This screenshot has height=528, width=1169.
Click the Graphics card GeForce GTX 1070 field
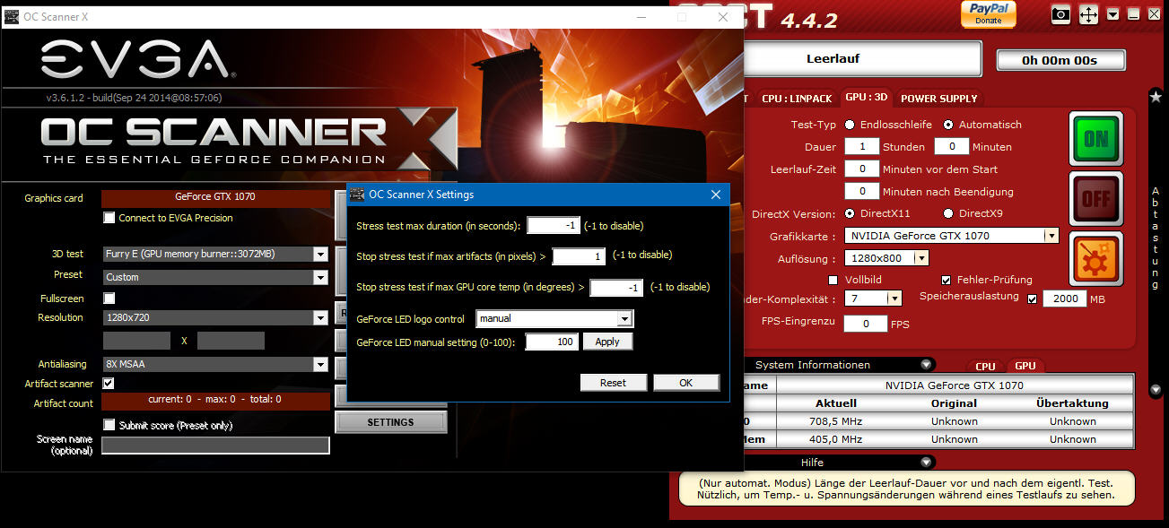[x=215, y=197]
